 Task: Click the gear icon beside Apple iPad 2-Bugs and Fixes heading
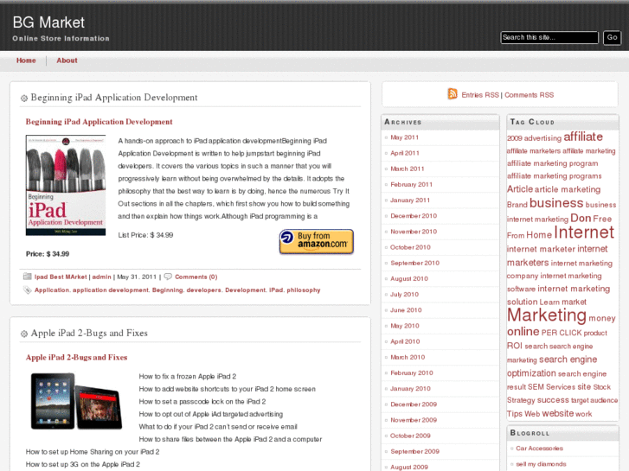click(x=24, y=334)
